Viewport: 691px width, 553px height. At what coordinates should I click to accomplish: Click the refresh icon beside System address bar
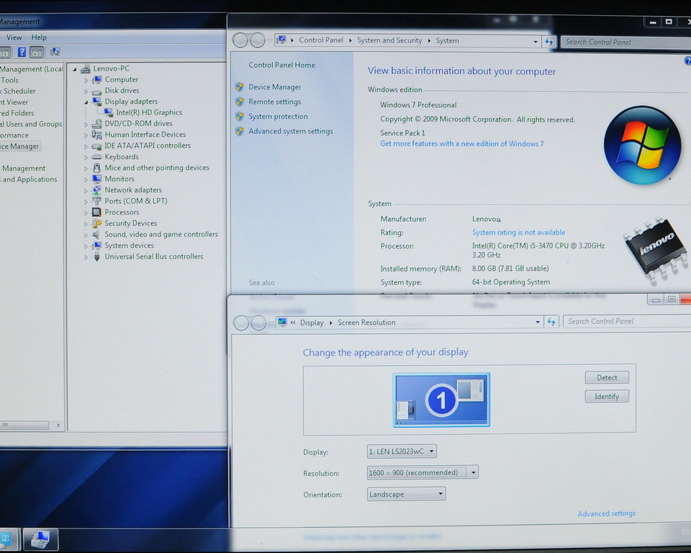550,42
